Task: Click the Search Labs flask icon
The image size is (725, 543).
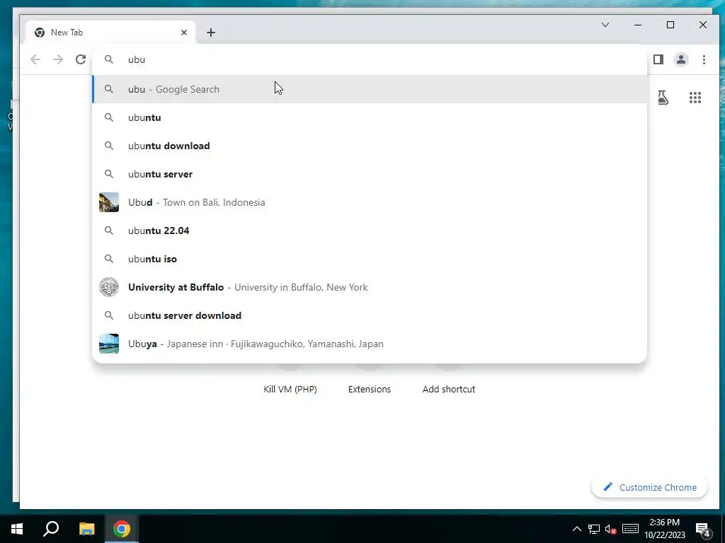Action: [663, 98]
